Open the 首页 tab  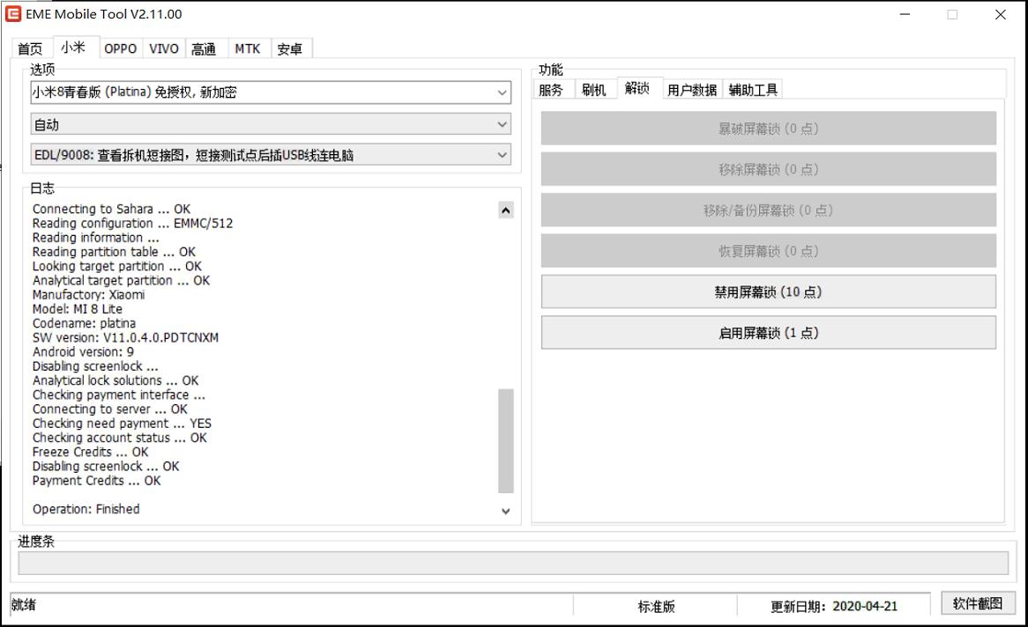coord(30,48)
